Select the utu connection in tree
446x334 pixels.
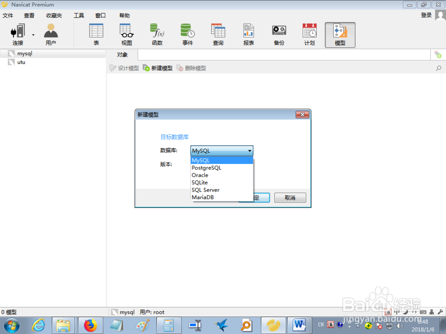[x=21, y=62]
